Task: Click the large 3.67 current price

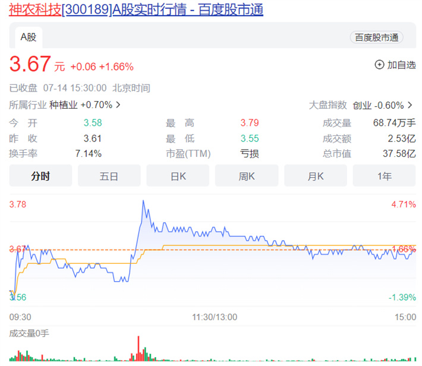Action: 30,65
